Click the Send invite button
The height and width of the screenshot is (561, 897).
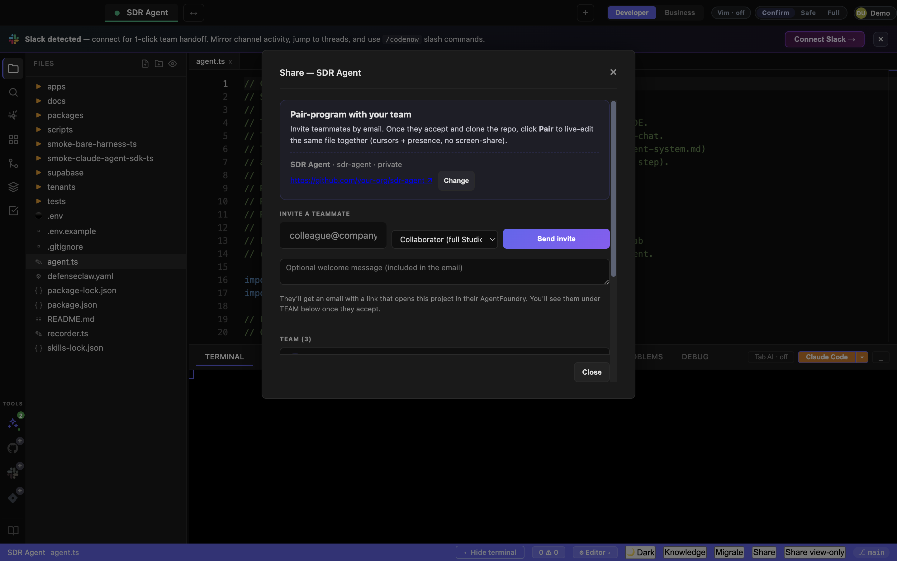[x=556, y=239]
